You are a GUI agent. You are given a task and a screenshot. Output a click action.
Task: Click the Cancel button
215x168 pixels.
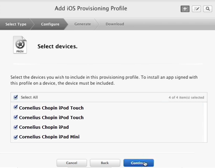click(x=72, y=163)
